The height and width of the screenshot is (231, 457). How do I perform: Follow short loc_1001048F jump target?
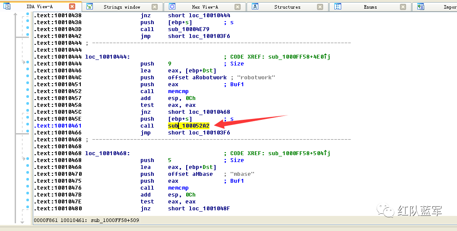click(x=199, y=209)
